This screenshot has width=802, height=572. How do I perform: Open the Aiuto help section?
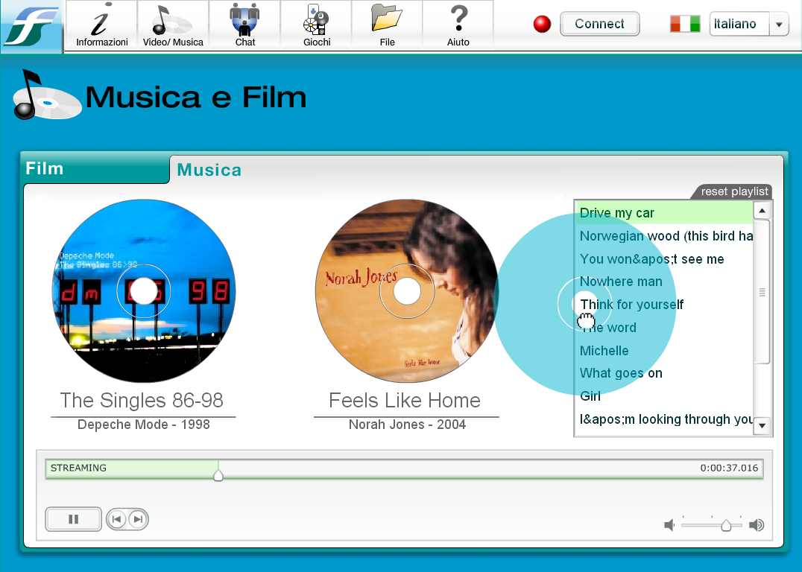pyautogui.click(x=458, y=25)
